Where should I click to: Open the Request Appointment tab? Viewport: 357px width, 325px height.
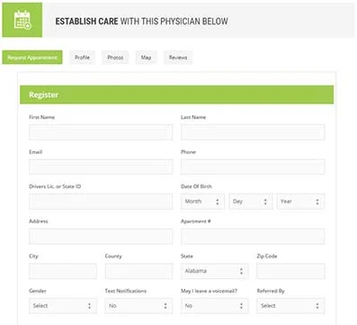click(x=32, y=58)
